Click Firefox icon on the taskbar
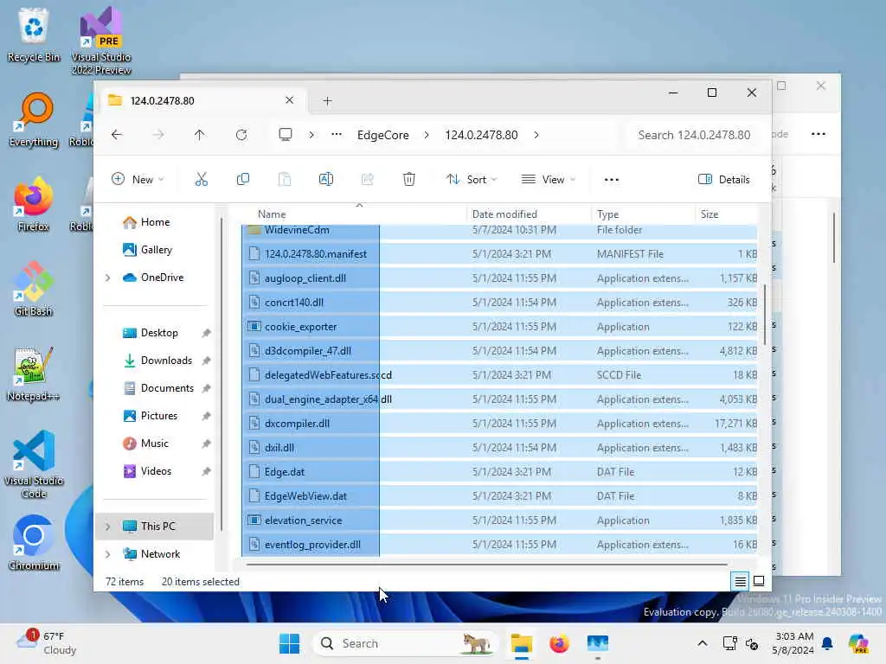The height and width of the screenshot is (664, 886). tap(559, 643)
